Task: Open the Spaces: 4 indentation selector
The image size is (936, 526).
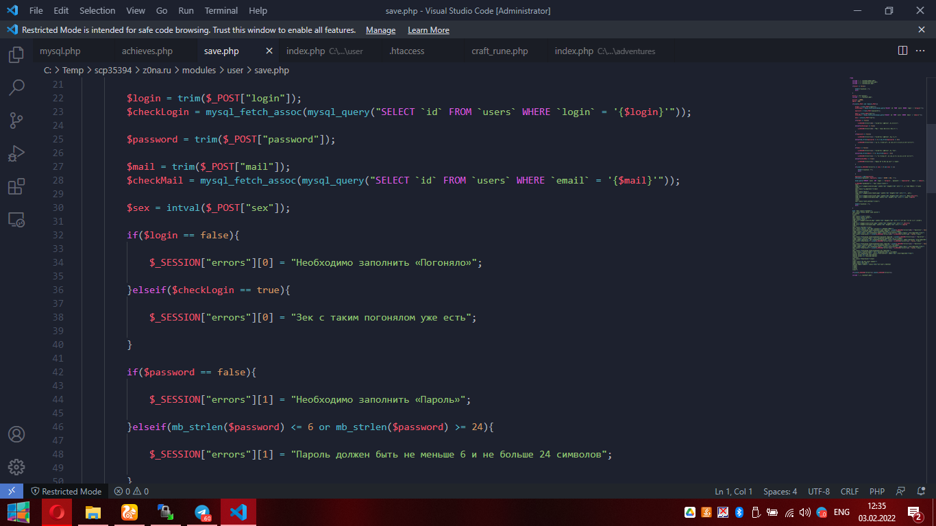Action: 780,491
